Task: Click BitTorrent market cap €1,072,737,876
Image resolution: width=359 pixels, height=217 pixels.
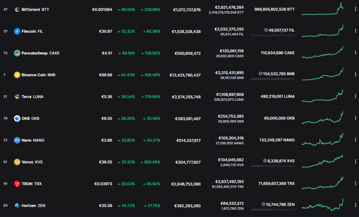Action: coord(187,10)
